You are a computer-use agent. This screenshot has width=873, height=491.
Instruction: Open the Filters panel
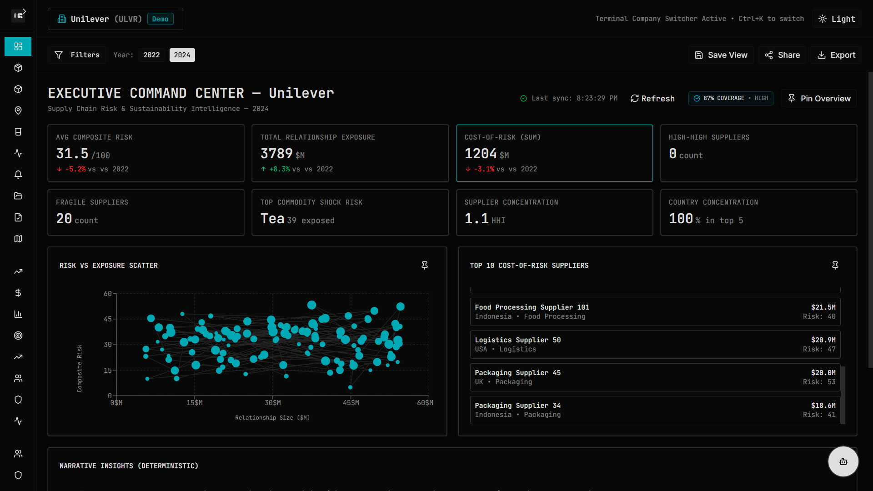click(77, 55)
